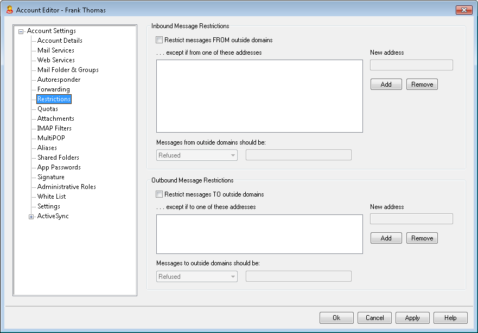Select App Passwords in the sidebar
The height and width of the screenshot is (333, 478).
tap(59, 167)
